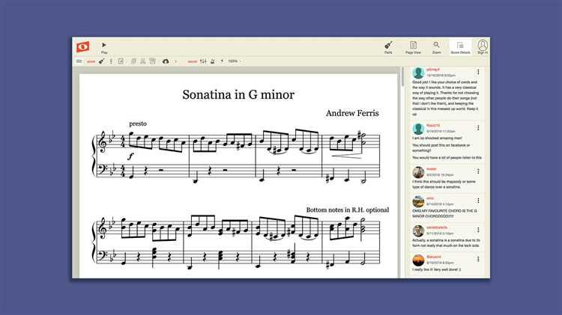Open the mixer sliders icon
The height and width of the screenshot is (315, 562).
click(203, 61)
